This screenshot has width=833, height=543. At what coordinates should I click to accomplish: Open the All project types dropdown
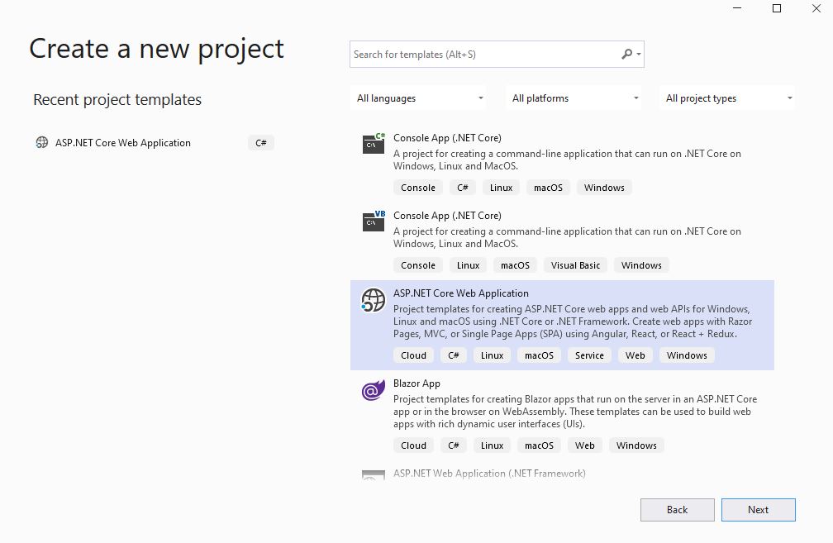tap(726, 98)
